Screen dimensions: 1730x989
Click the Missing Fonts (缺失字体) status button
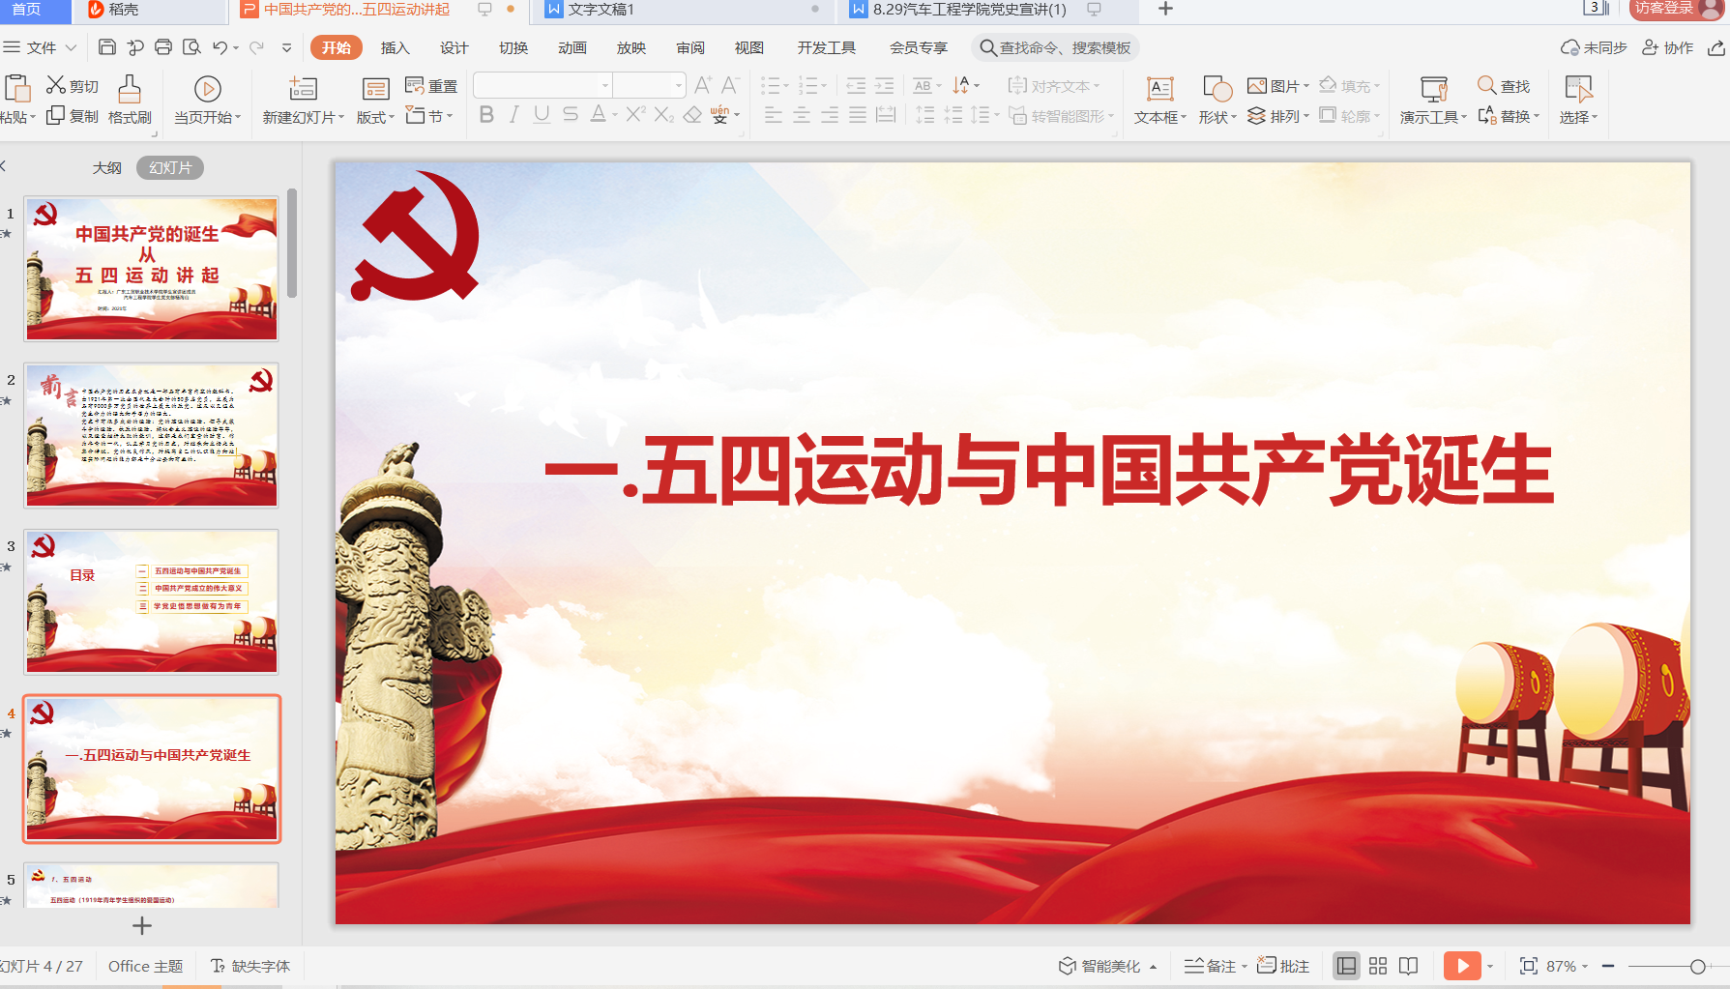250,966
